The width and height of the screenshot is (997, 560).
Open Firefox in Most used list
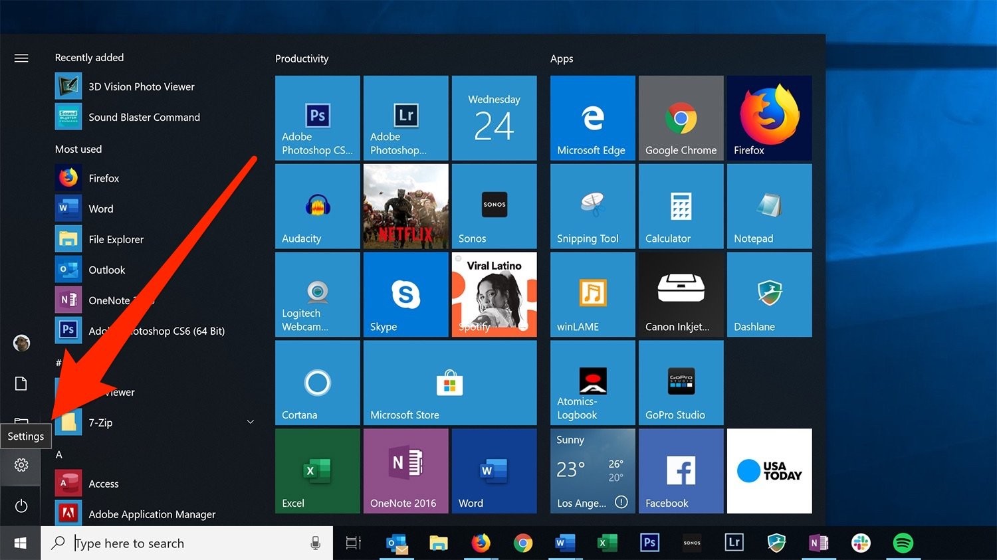pyautogui.click(x=87, y=178)
